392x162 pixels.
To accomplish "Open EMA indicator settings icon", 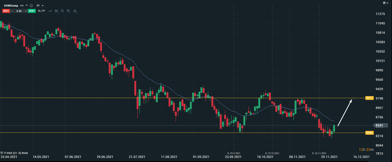I will point(2,153).
